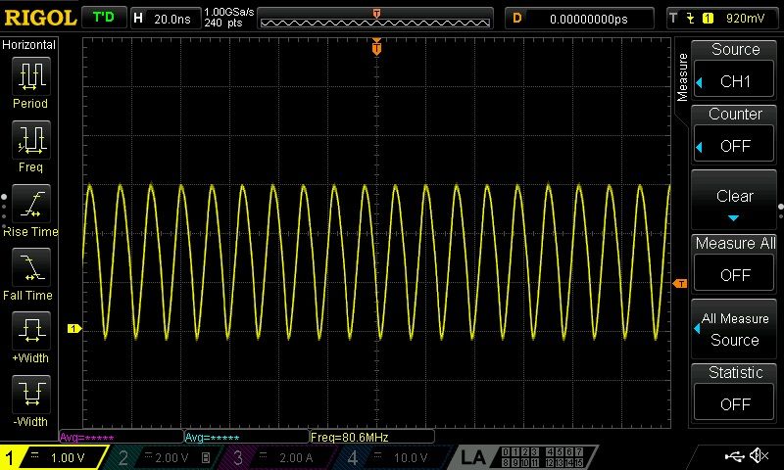Click the D 0.00000000ps delay field
This screenshot has height=470, width=784.
pyautogui.click(x=579, y=19)
